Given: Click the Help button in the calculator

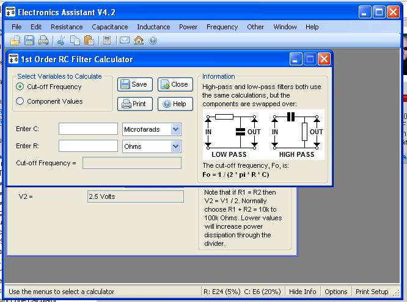Looking at the screenshot, I should [x=175, y=104].
